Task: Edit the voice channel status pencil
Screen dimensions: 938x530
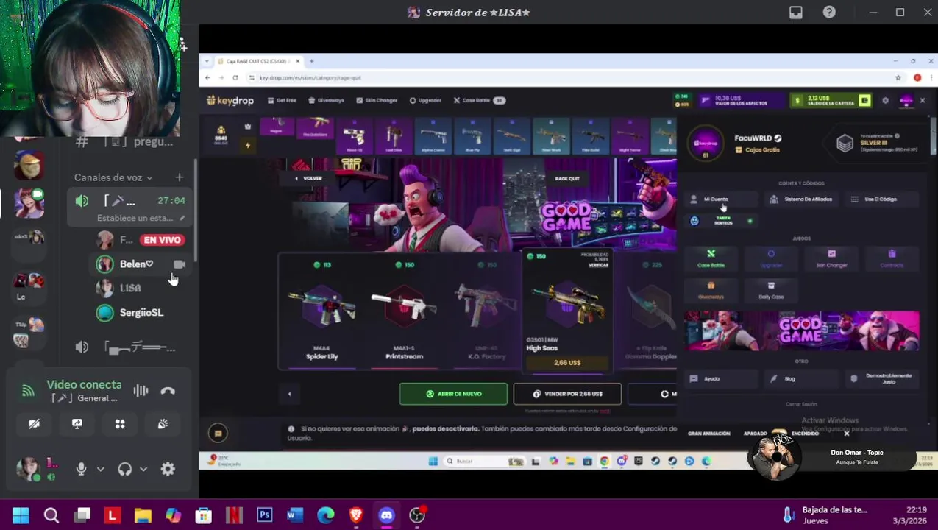Action: [182, 218]
